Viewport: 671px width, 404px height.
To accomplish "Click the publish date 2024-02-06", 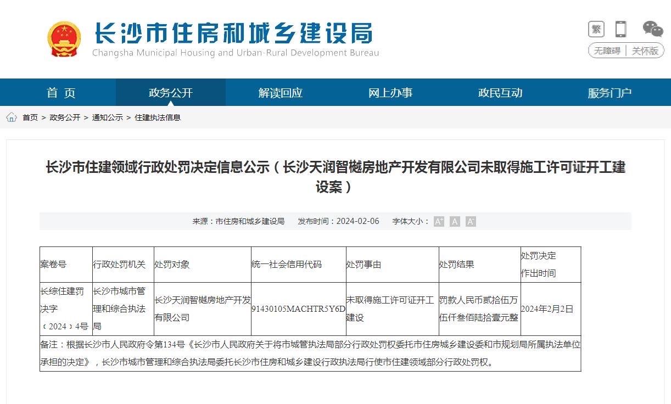I will (x=357, y=221).
